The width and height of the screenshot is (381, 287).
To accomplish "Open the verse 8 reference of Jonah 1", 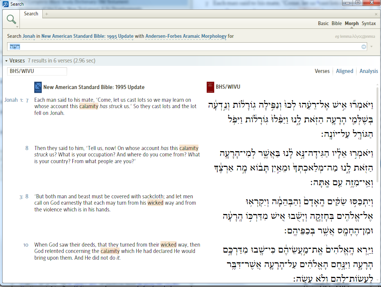I will pos(27,148).
